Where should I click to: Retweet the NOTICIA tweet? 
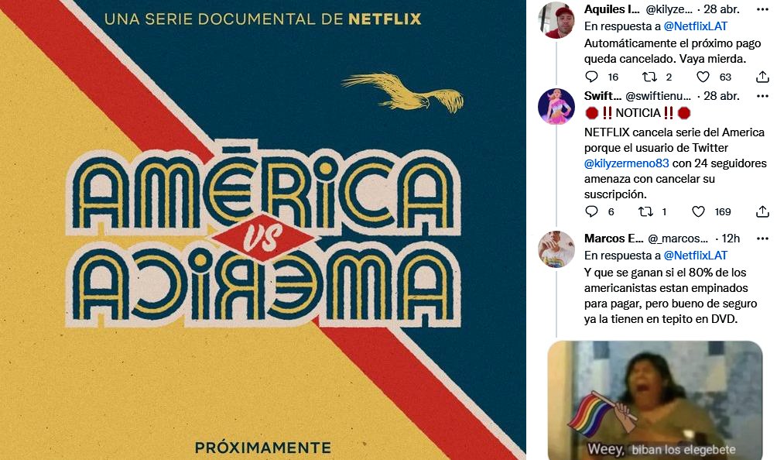coord(645,211)
